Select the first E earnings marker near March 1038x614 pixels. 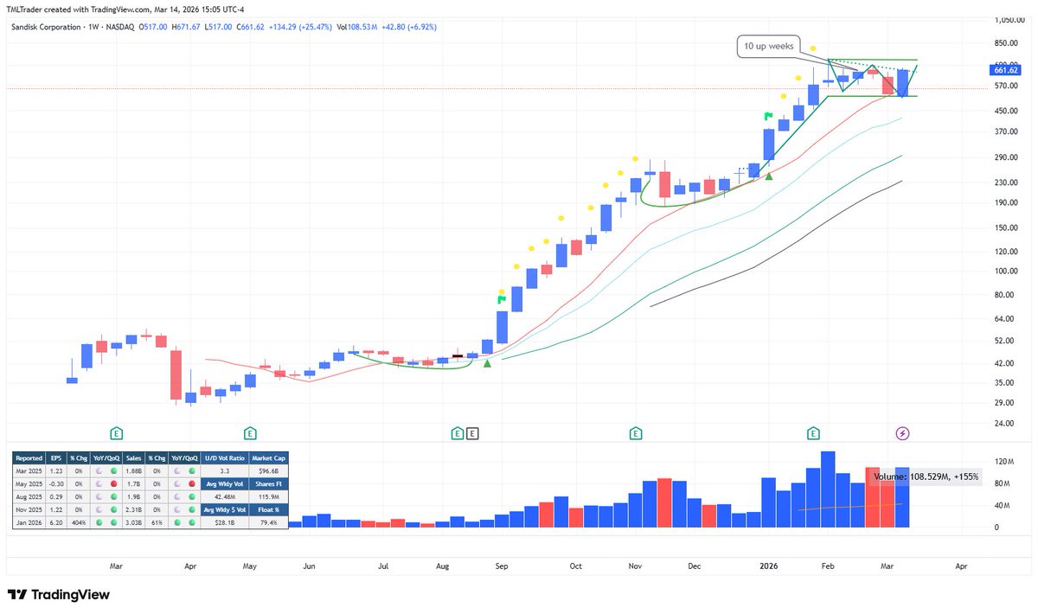115,432
